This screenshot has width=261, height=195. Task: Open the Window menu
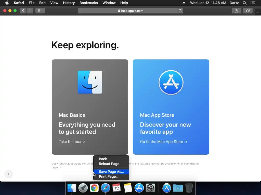pos(109,3)
